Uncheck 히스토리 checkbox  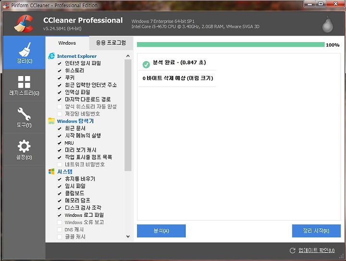pyautogui.click(x=60, y=71)
